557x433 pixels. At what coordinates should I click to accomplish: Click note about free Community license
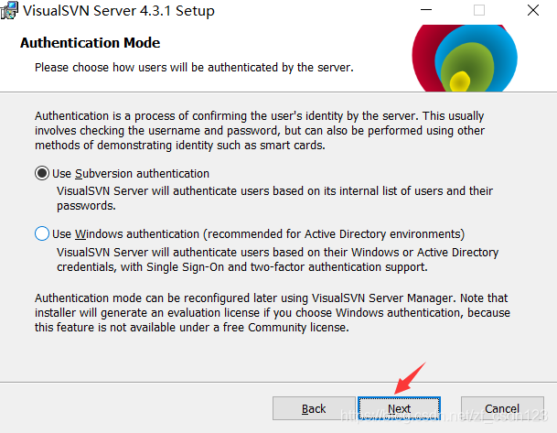point(273,312)
